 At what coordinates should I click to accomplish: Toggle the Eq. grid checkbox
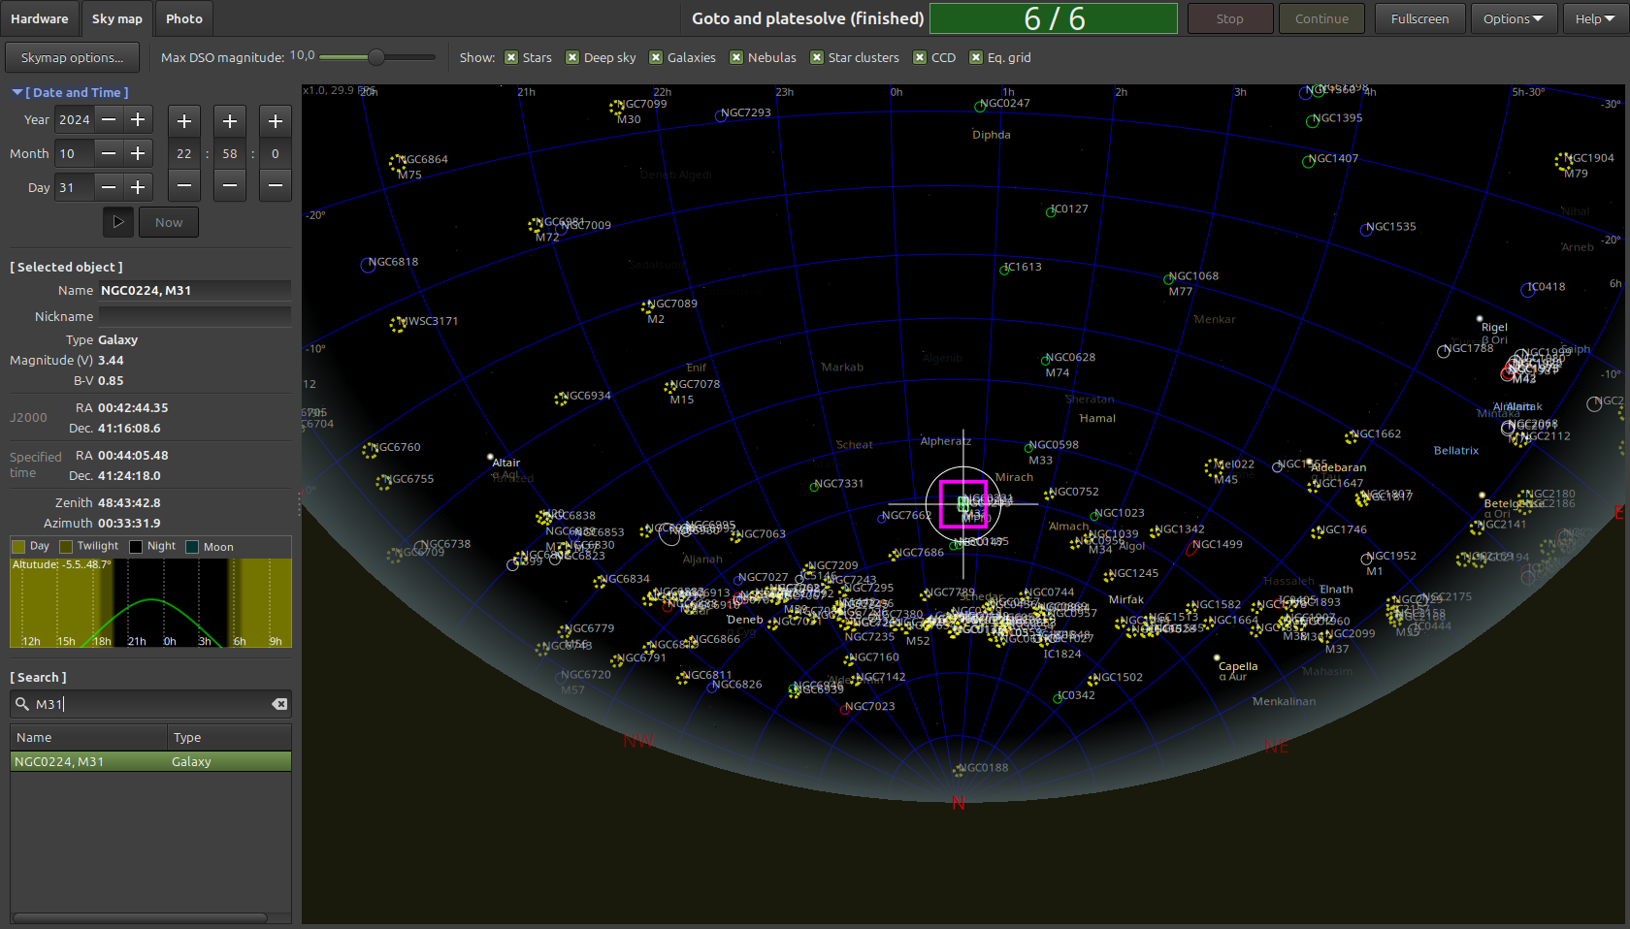(976, 57)
